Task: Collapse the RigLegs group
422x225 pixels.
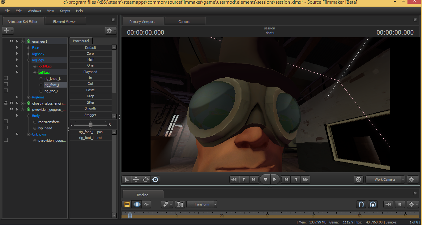Action: point(28,60)
